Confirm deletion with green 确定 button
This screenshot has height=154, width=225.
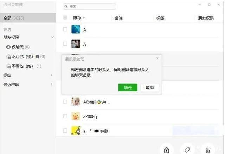tap(128, 87)
